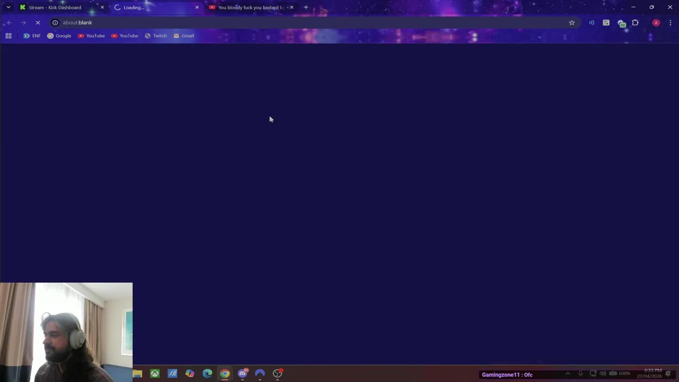Open the taskbar app with the red badge
Screen dimensions: 679x382
[277, 374]
